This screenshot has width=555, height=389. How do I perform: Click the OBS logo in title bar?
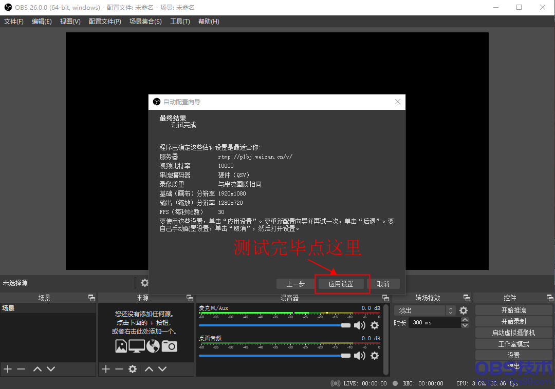tap(8, 7)
